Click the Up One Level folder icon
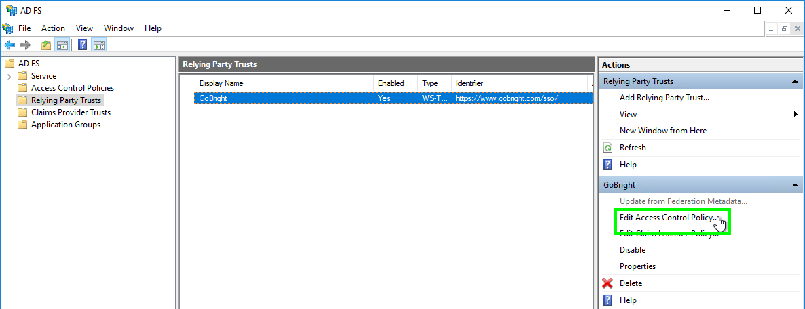The width and height of the screenshot is (805, 309). coord(45,45)
